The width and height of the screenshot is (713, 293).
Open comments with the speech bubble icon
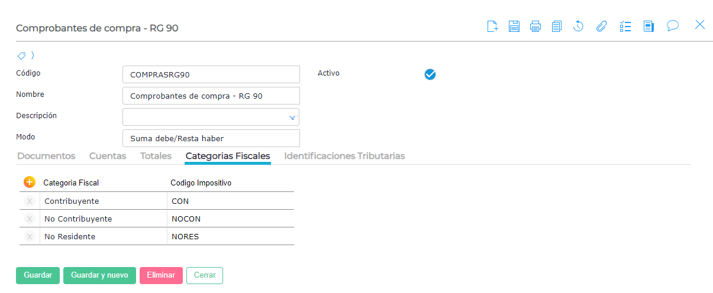click(672, 26)
